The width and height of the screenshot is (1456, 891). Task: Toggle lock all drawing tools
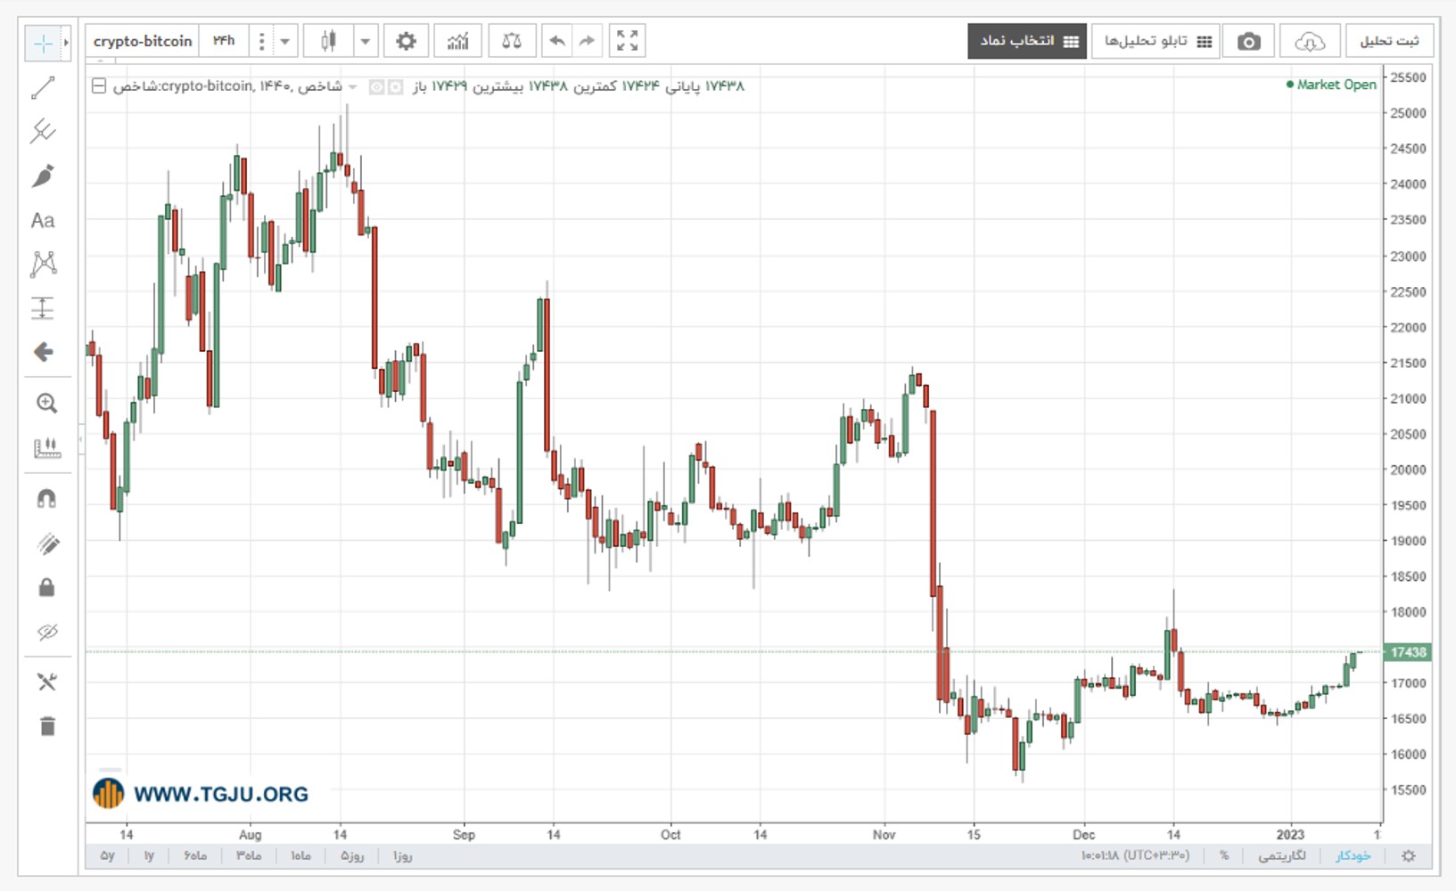(46, 587)
